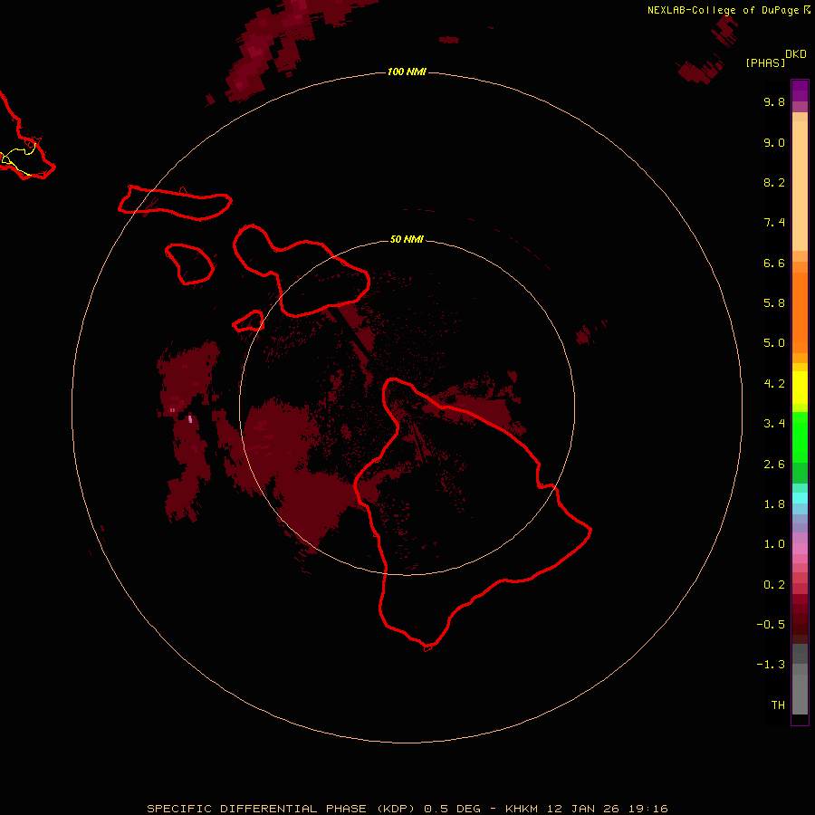The image size is (815, 815).
Task: Click the bright green segment of the color bar
Action: pos(800,437)
